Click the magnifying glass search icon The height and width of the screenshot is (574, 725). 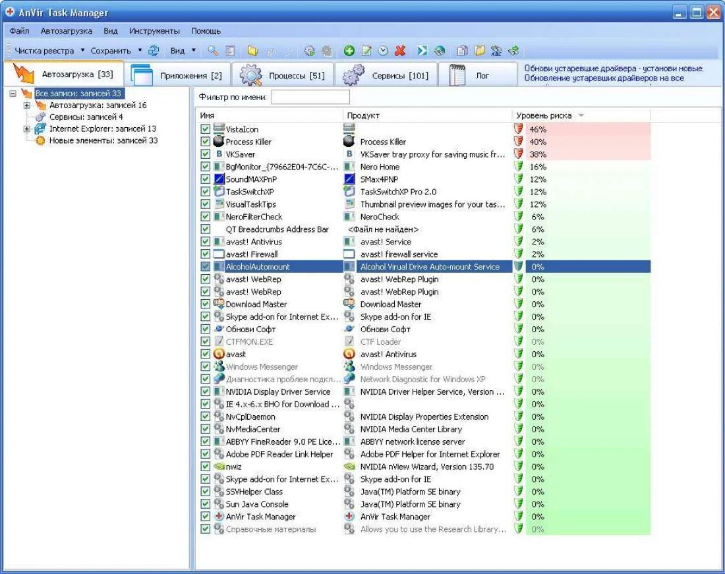(x=213, y=51)
